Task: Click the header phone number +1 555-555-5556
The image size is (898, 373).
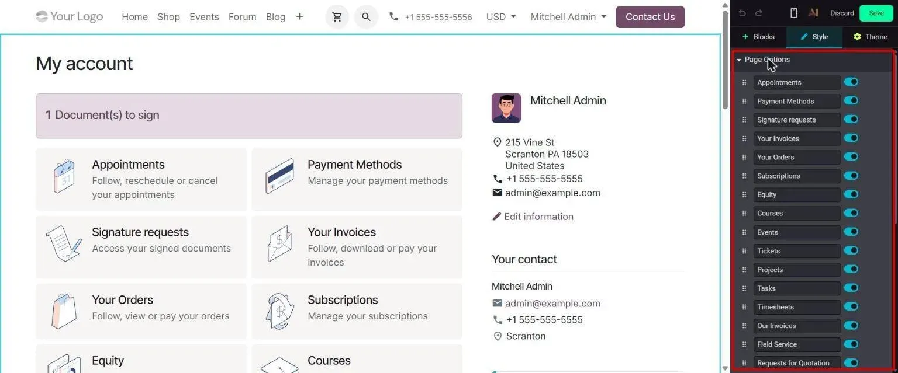Action: coord(430,17)
